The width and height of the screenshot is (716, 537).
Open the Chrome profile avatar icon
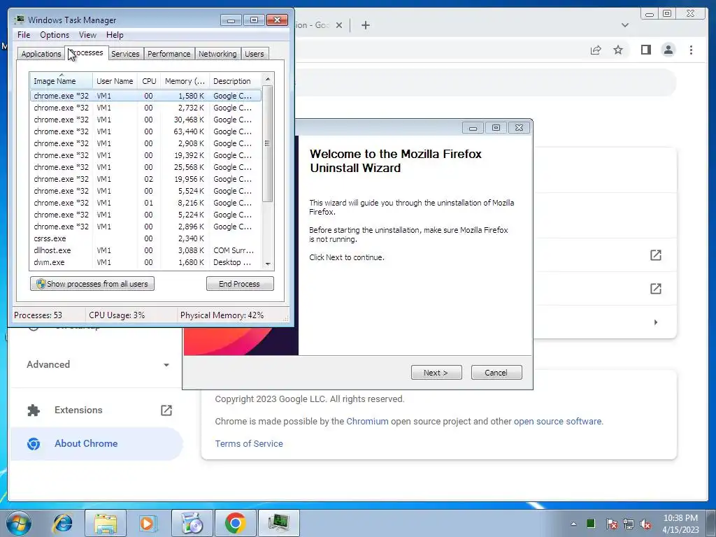(x=668, y=50)
